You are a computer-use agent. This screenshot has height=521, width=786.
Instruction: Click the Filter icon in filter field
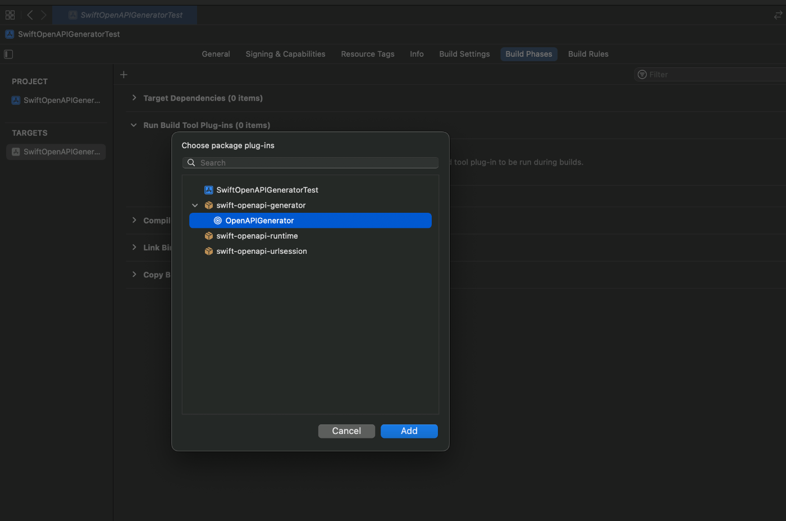click(x=642, y=75)
